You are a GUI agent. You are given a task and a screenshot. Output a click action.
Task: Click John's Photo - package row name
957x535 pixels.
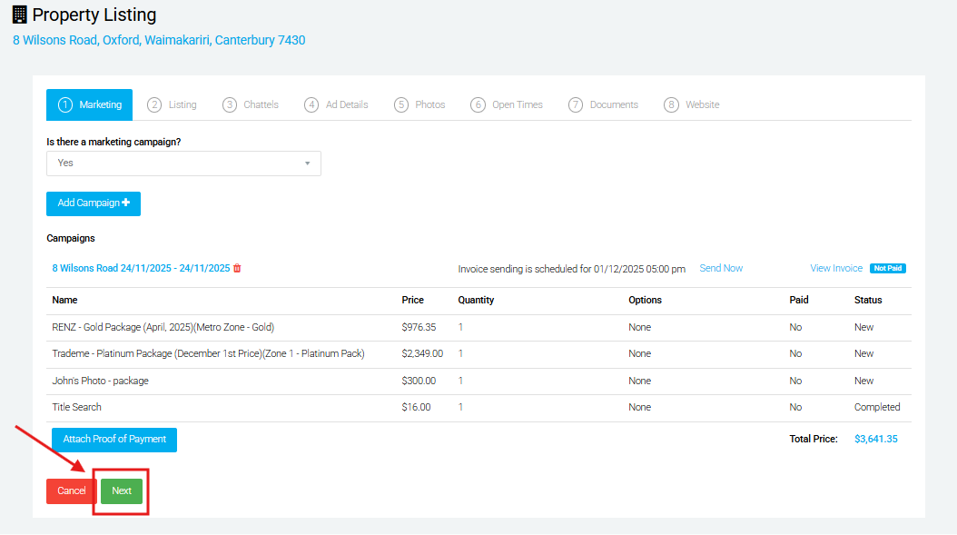[100, 381]
